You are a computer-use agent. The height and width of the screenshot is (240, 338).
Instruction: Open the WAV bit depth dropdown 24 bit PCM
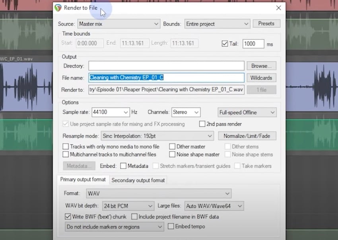(x=128, y=206)
